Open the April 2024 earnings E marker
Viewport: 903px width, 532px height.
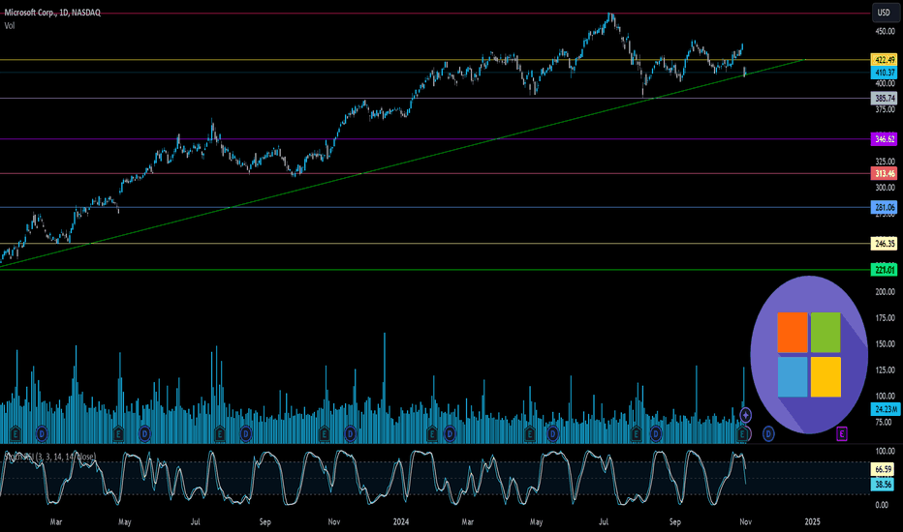[x=529, y=433]
